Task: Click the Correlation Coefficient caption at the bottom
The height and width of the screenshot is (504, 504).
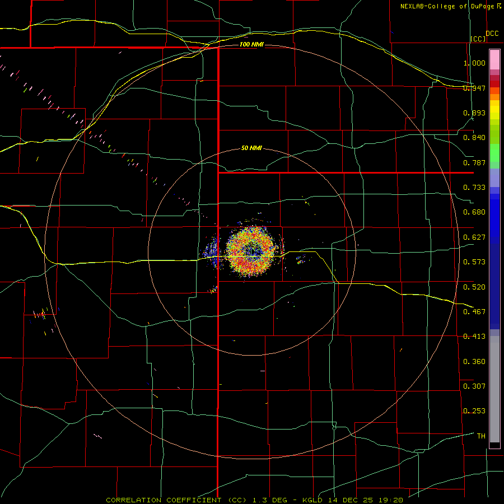Action: [255, 500]
